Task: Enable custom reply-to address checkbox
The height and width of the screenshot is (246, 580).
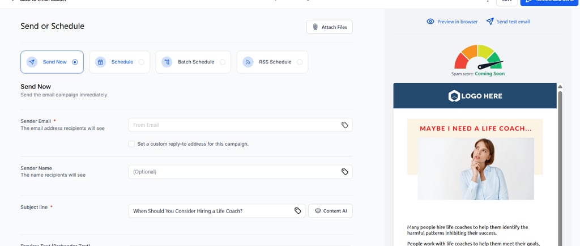Action: coord(131,144)
